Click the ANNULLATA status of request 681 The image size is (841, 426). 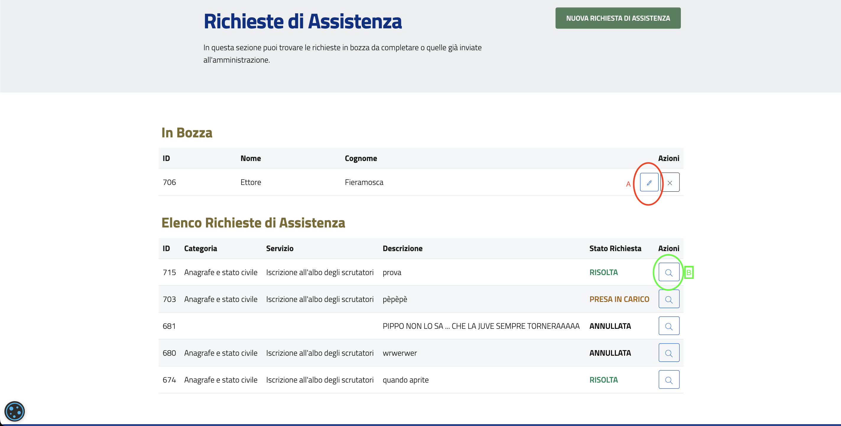(610, 326)
